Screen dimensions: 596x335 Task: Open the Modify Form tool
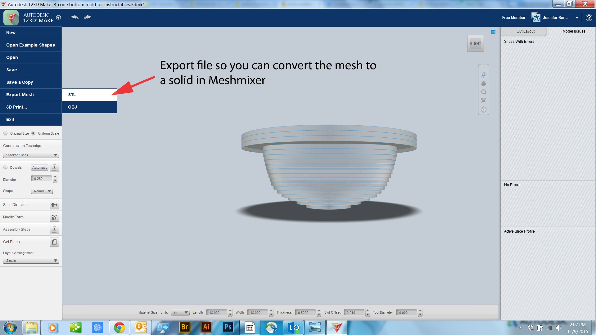[x=54, y=217]
